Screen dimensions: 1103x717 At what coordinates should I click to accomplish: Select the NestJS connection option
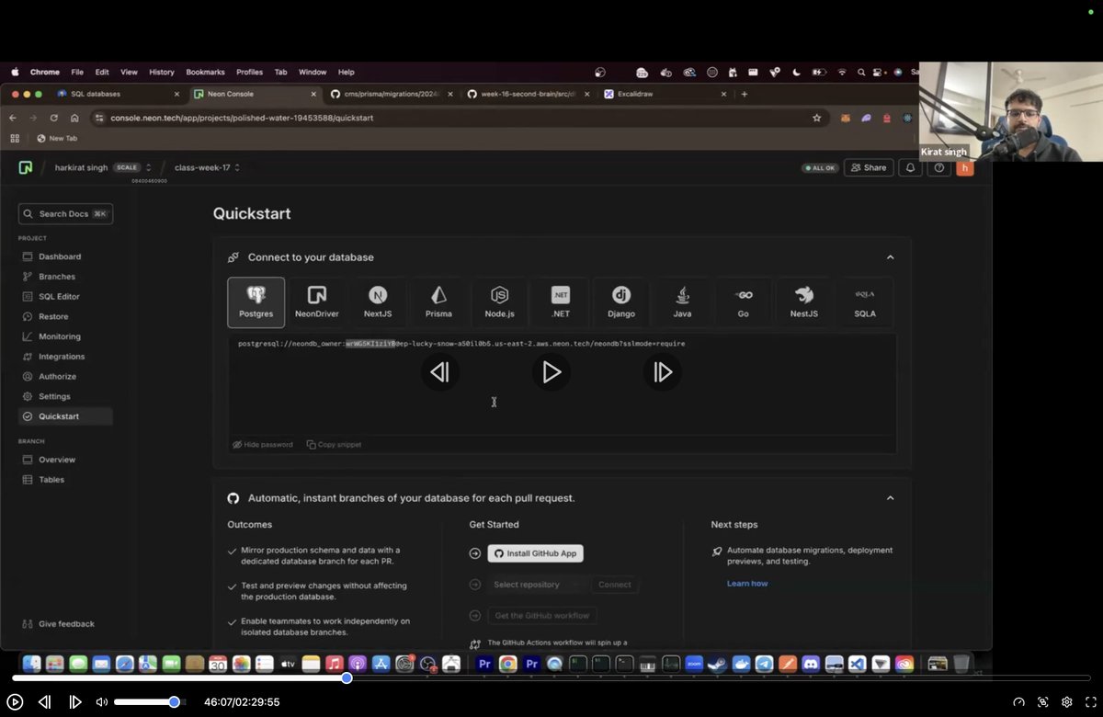coord(804,302)
